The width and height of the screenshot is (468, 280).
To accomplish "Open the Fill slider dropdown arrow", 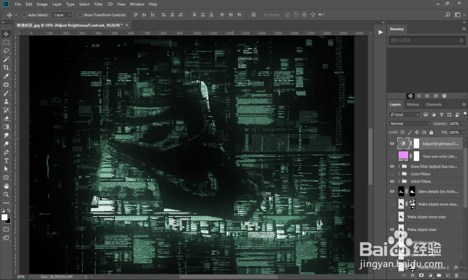I will click(464, 132).
